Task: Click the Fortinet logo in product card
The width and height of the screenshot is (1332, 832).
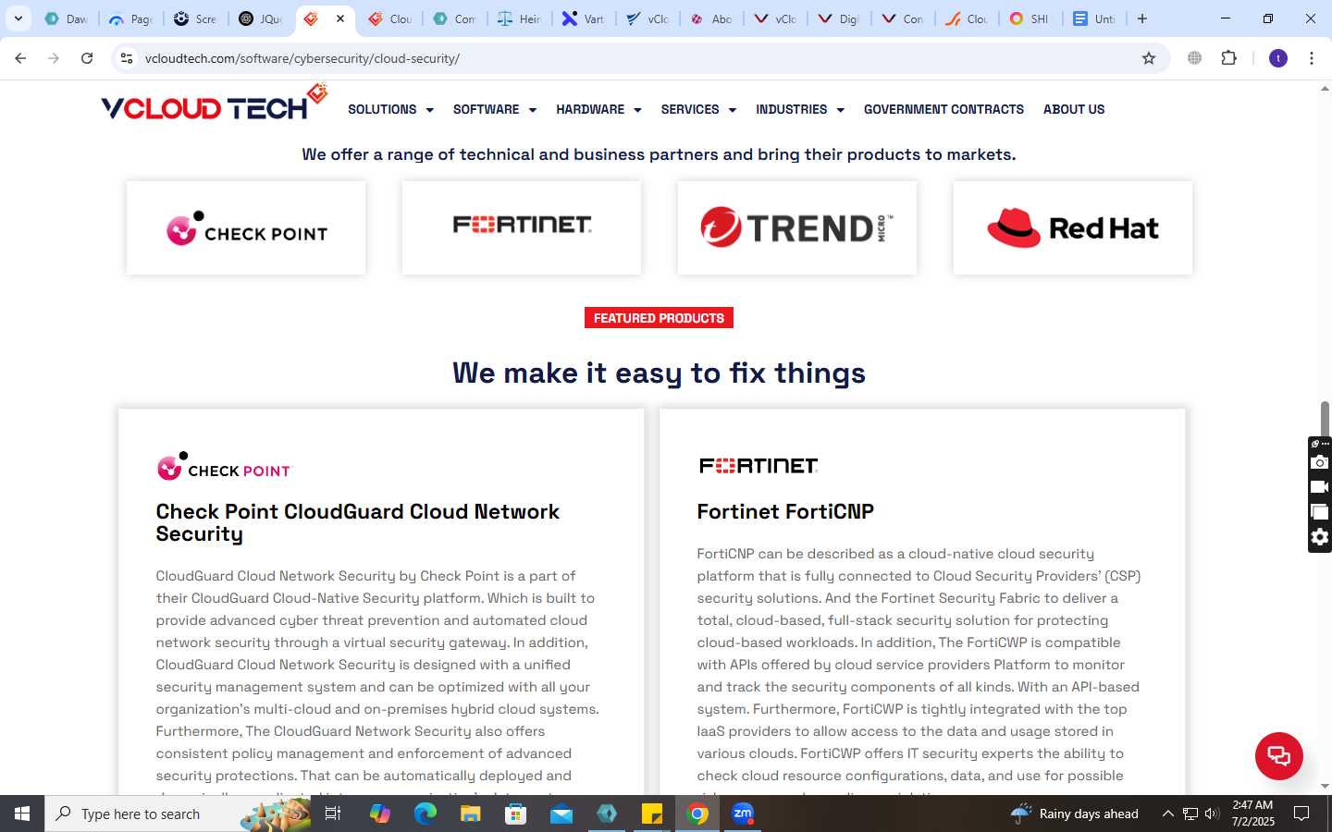Action: [758, 466]
